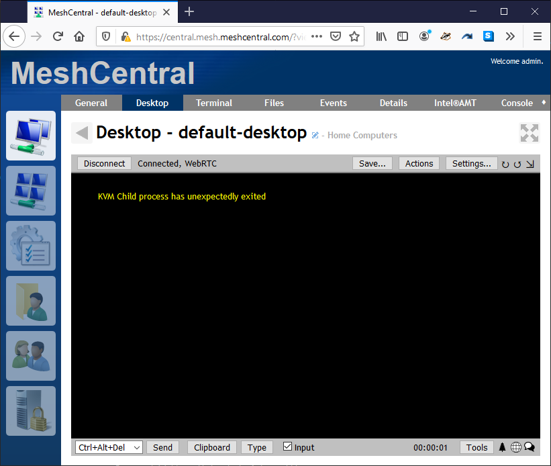Click the resize diagonal-arrow icon

tap(530, 164)
